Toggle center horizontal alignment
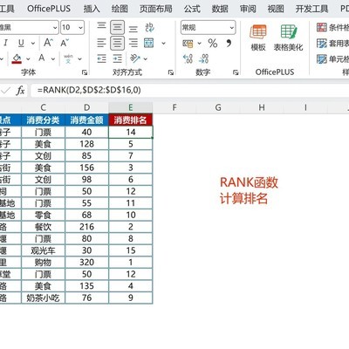 click(117, 43)
